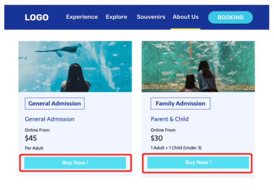The image size is (274, 190).
Task: Open the Experience menu item
Action: coord(82,17)
